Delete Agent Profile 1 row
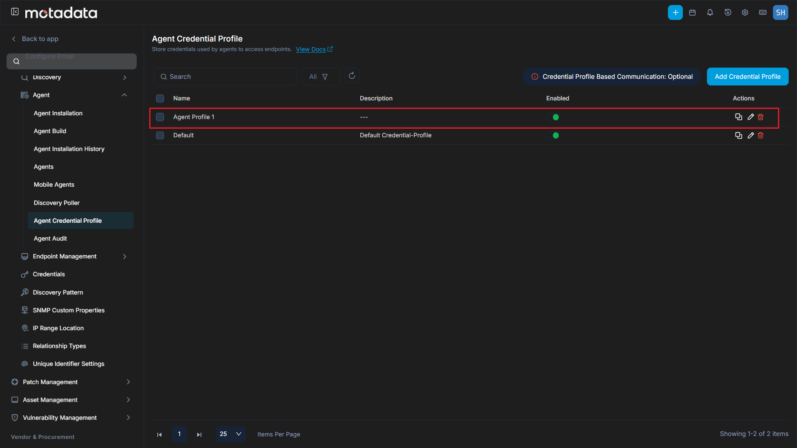The image size is (797, 448). coord(760,117)
